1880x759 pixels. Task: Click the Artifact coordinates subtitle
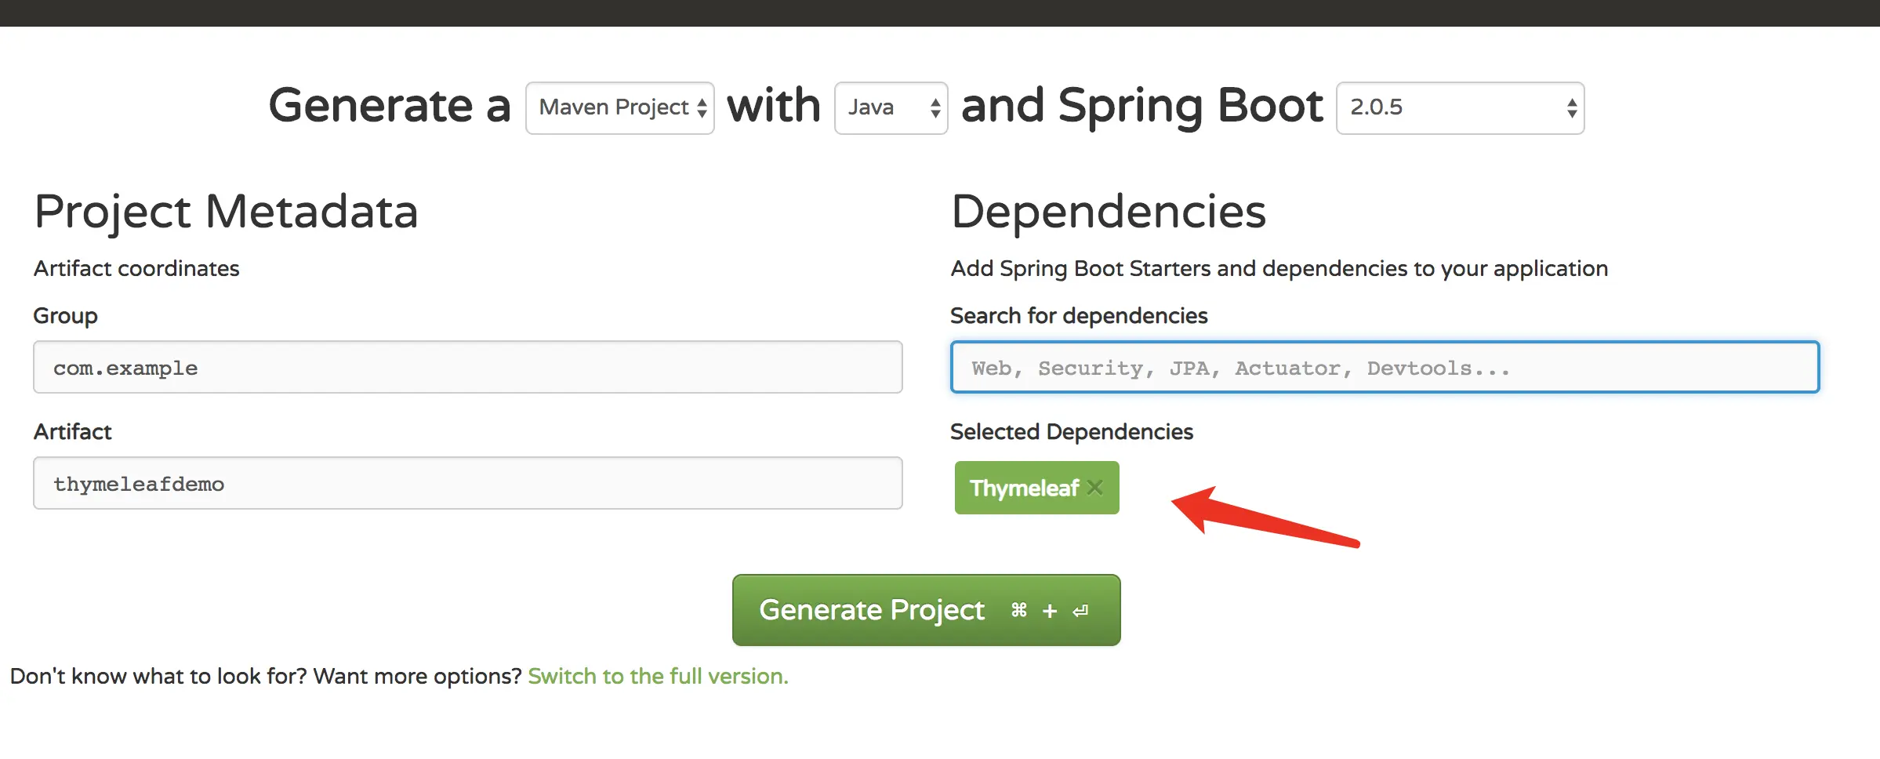click(136, 268)
